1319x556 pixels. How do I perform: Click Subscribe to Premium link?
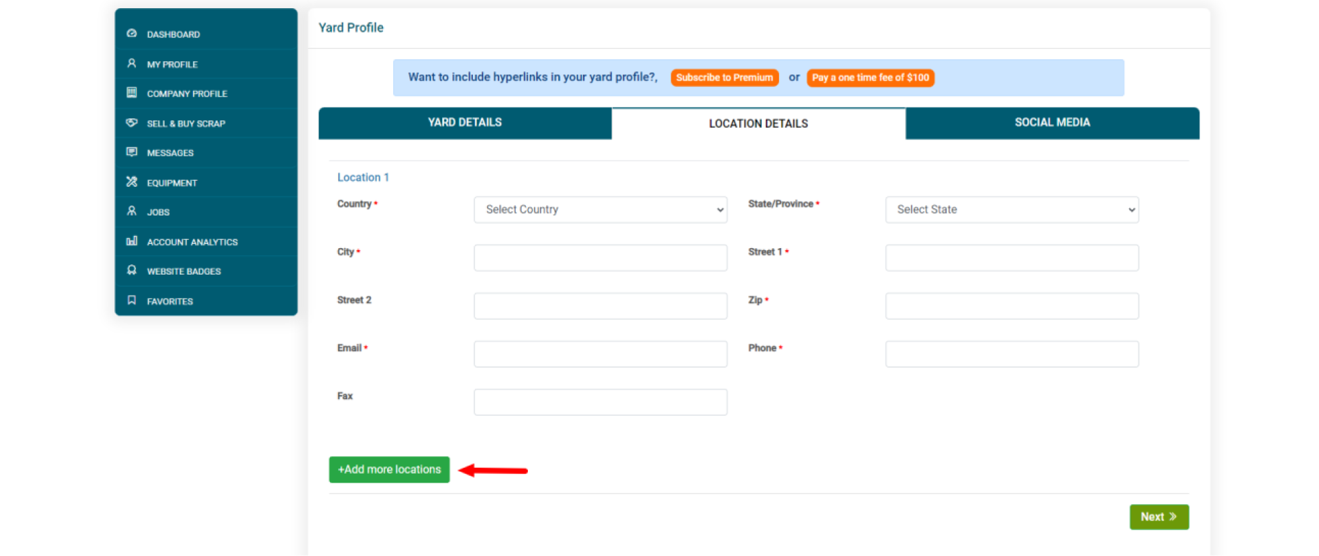click(x=724, y=77)
